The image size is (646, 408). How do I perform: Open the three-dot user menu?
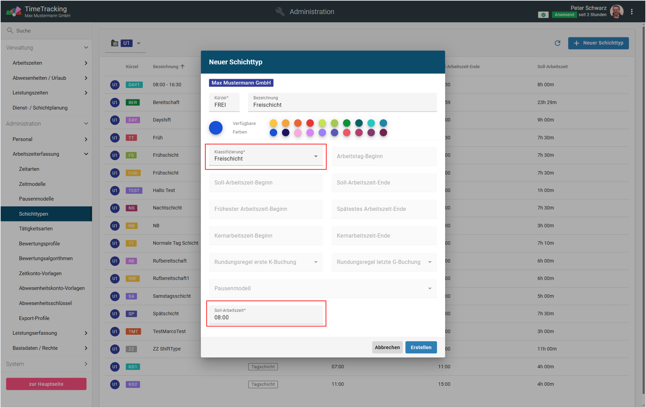click(x=632, y=12)
